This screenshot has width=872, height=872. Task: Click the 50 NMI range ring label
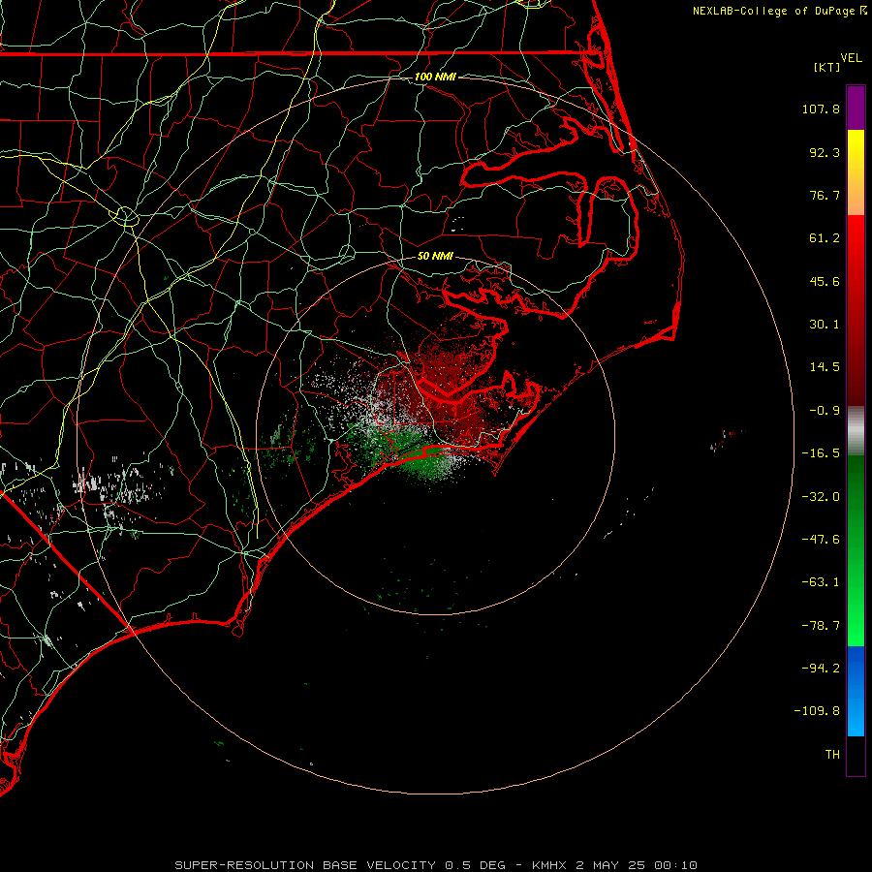(435, 256)
